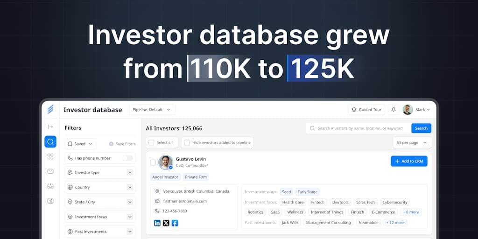Click the Wellness focus tag
Image resolution: width=478 pixels, height=239 pixels.
pyautogui.click(x=295, y=212)
